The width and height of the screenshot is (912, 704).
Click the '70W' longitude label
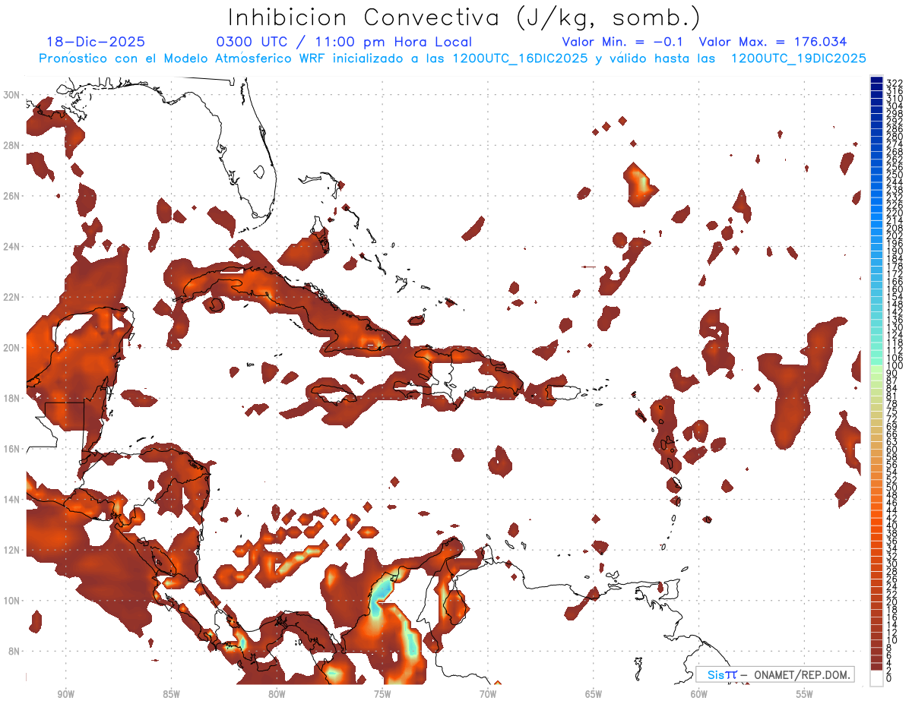pos(488,695)
